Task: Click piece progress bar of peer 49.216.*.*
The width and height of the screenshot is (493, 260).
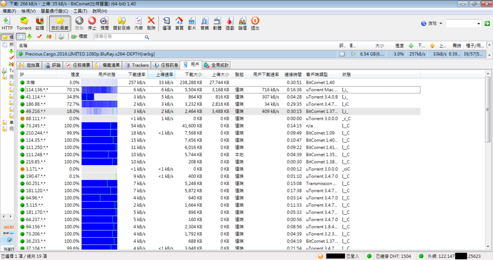Action: (x=99, y=111)
